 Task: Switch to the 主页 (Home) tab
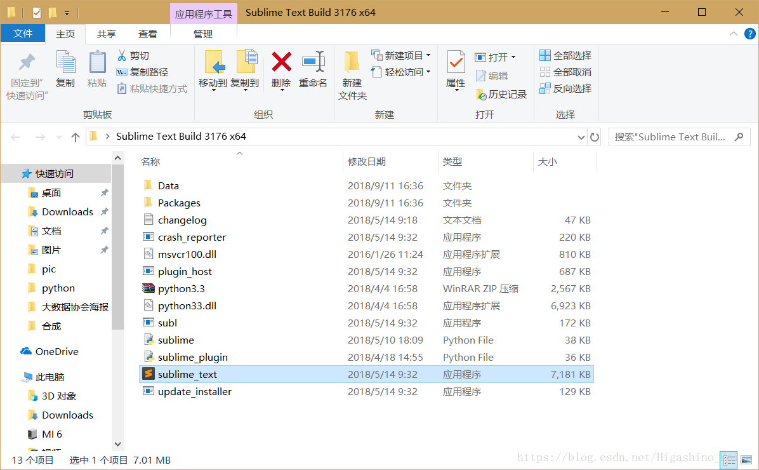[x=65, y=34]
